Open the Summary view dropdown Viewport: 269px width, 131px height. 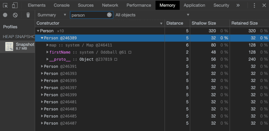click(52, 15)
